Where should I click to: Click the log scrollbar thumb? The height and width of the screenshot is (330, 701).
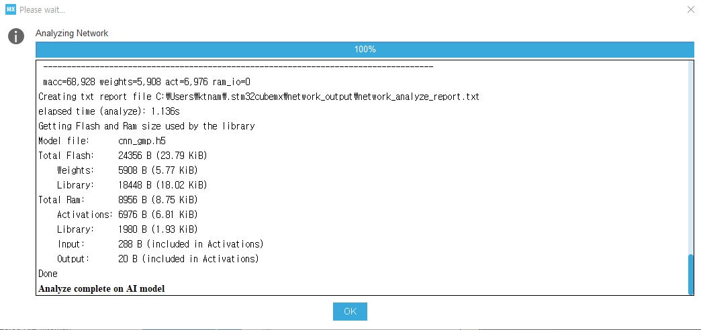691,274
